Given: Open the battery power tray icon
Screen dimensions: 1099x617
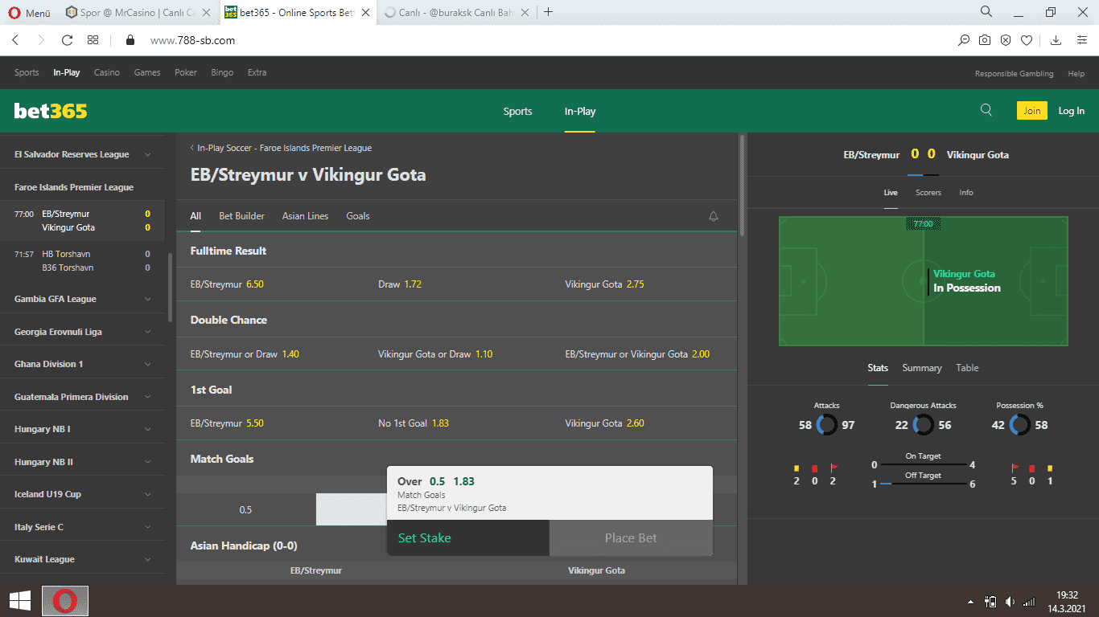Looking at the screenshot, I should pos(990,601).
